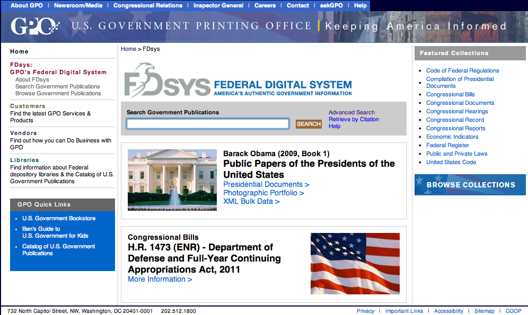The width and height of the screenshot is (528, 315).
Task: Click the GPO Quick Links panel header
Action: point(63,205)
